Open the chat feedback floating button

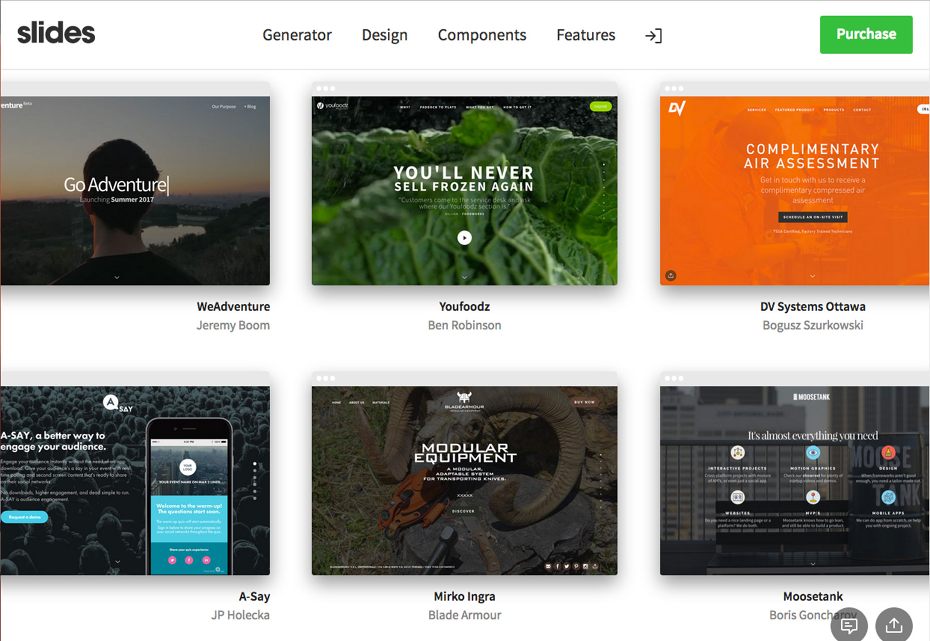coord(849,625)
